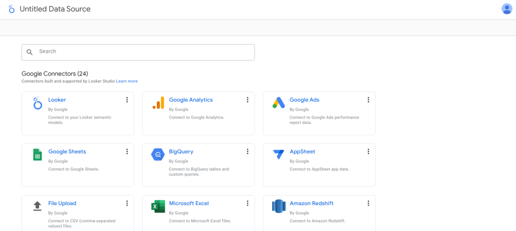Open more options for BigQuery connector
Image resolution: width=516 pixels, height=231 pixels.
247,151
